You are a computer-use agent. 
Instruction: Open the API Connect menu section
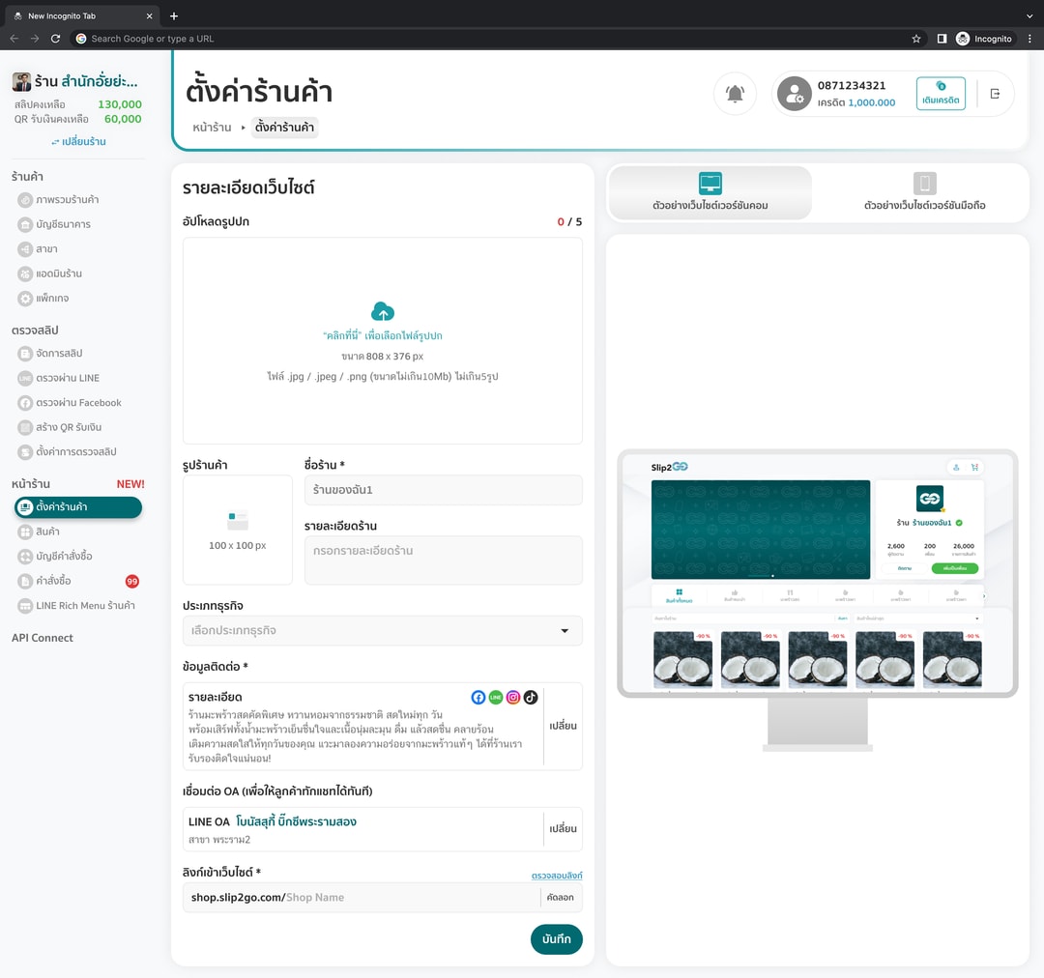click(43, 638)
